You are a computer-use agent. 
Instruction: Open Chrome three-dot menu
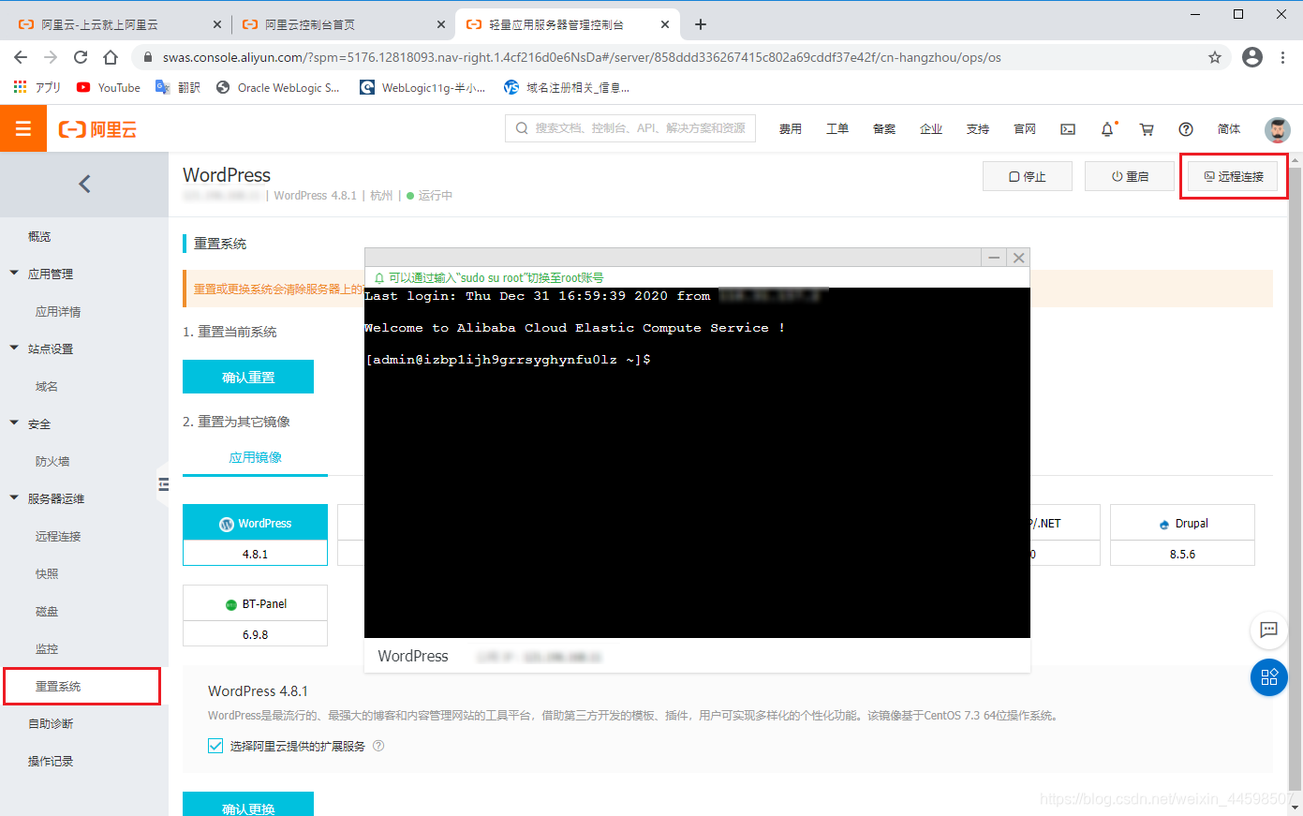(1282, 57)
